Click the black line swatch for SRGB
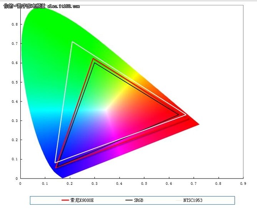Screen dimensions: 257x210 coord(128,200)
